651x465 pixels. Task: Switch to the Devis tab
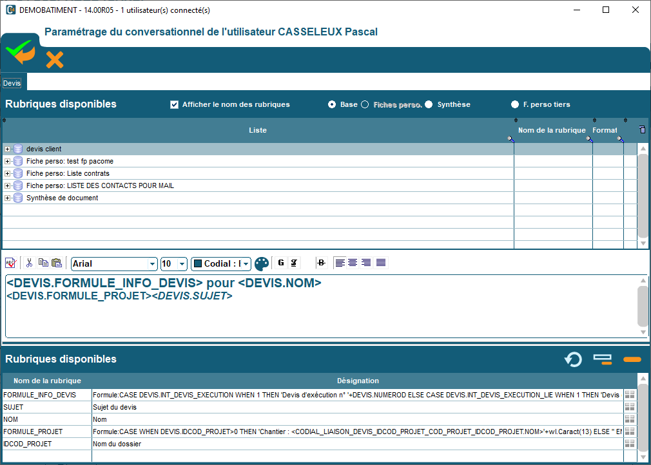12,83
